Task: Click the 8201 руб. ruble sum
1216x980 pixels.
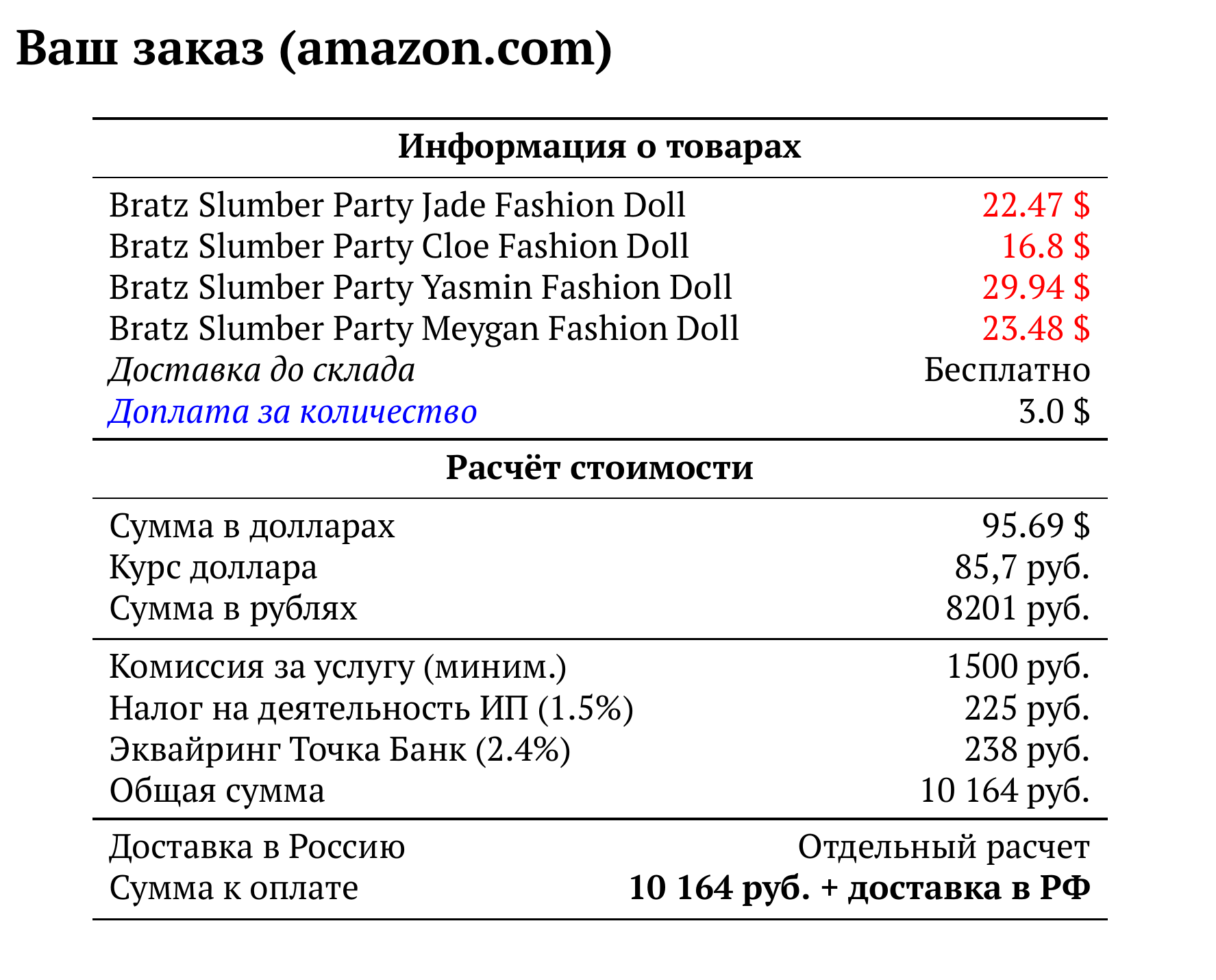Action: point(1017,609)
